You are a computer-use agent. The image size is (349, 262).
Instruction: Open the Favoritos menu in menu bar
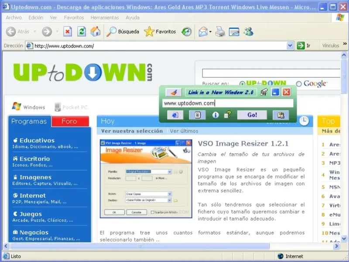point(74,17)
